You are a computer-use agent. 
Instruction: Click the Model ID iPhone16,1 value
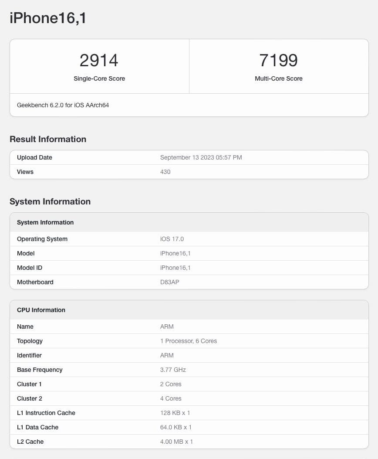[175, 268]
